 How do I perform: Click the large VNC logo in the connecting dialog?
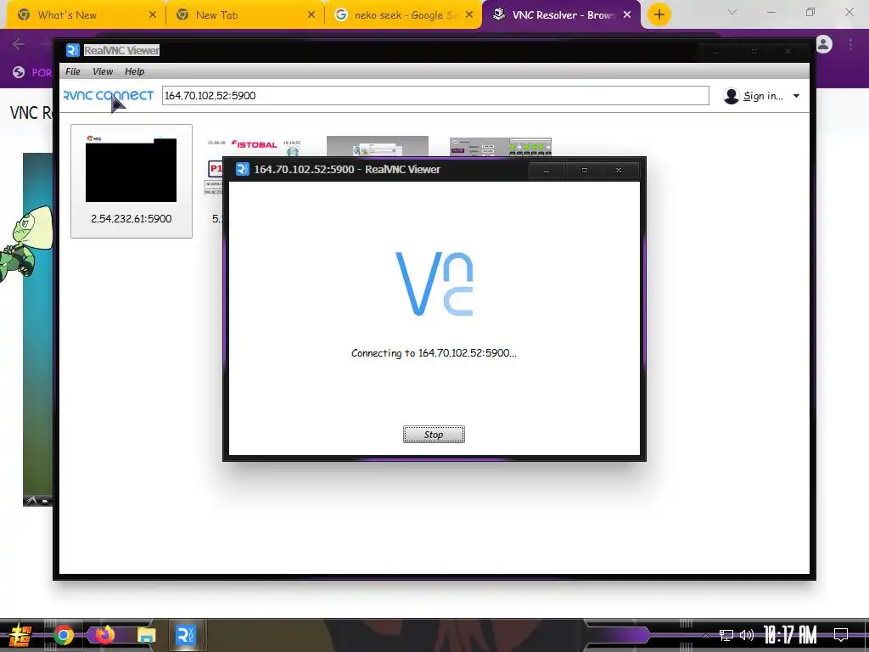point(434,284)
